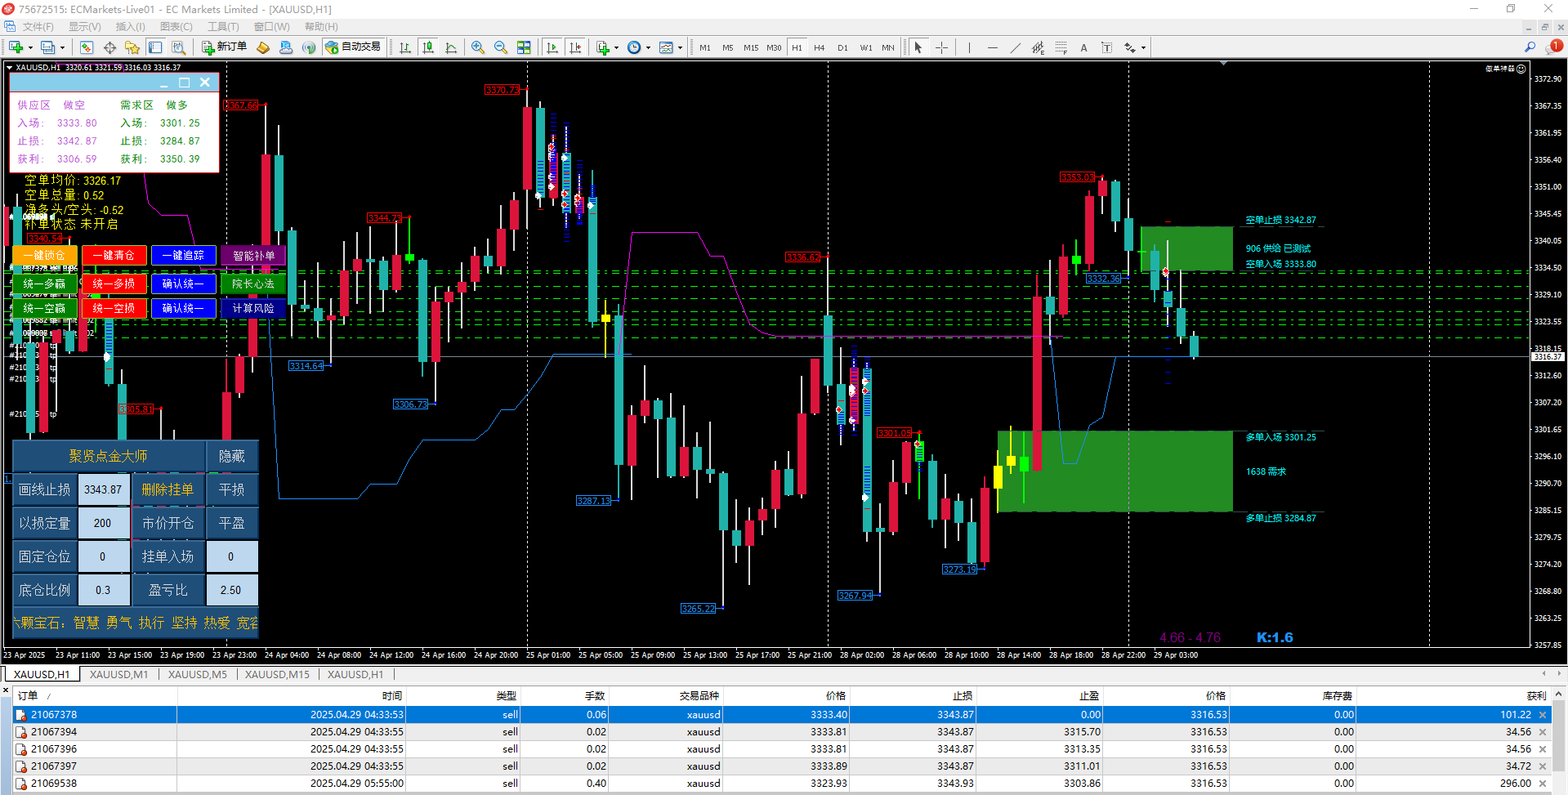Switch chart to line chart style

pyautogui.click(x=451, y=47)
